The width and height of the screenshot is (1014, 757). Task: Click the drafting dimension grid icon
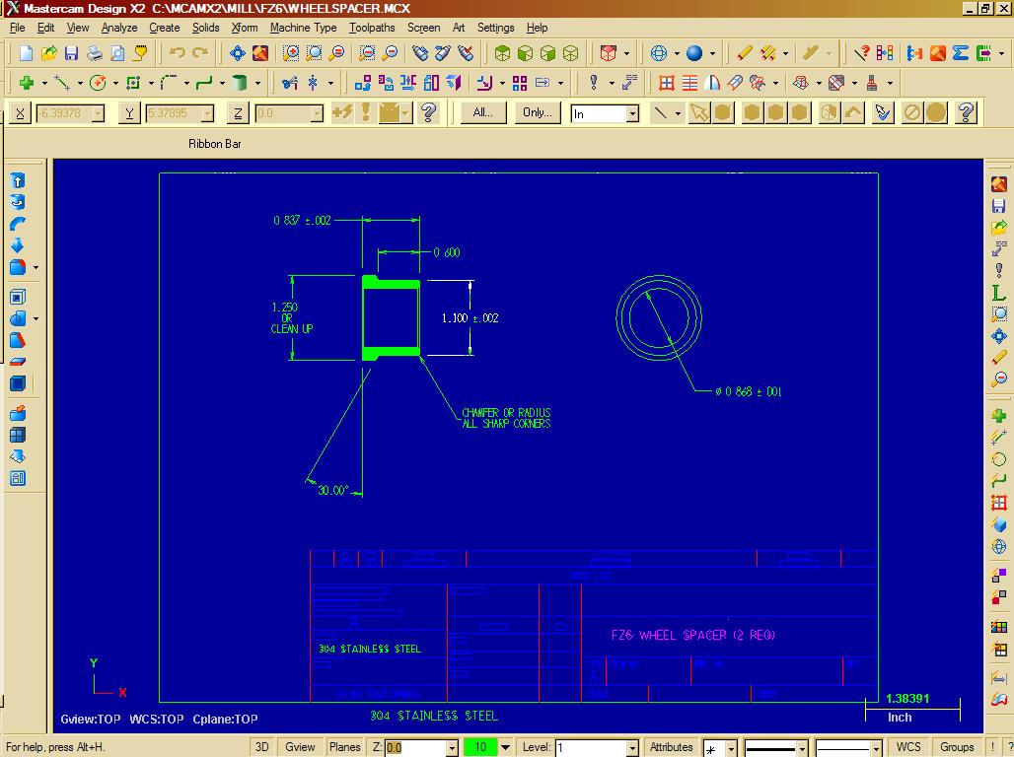(666, 83)
